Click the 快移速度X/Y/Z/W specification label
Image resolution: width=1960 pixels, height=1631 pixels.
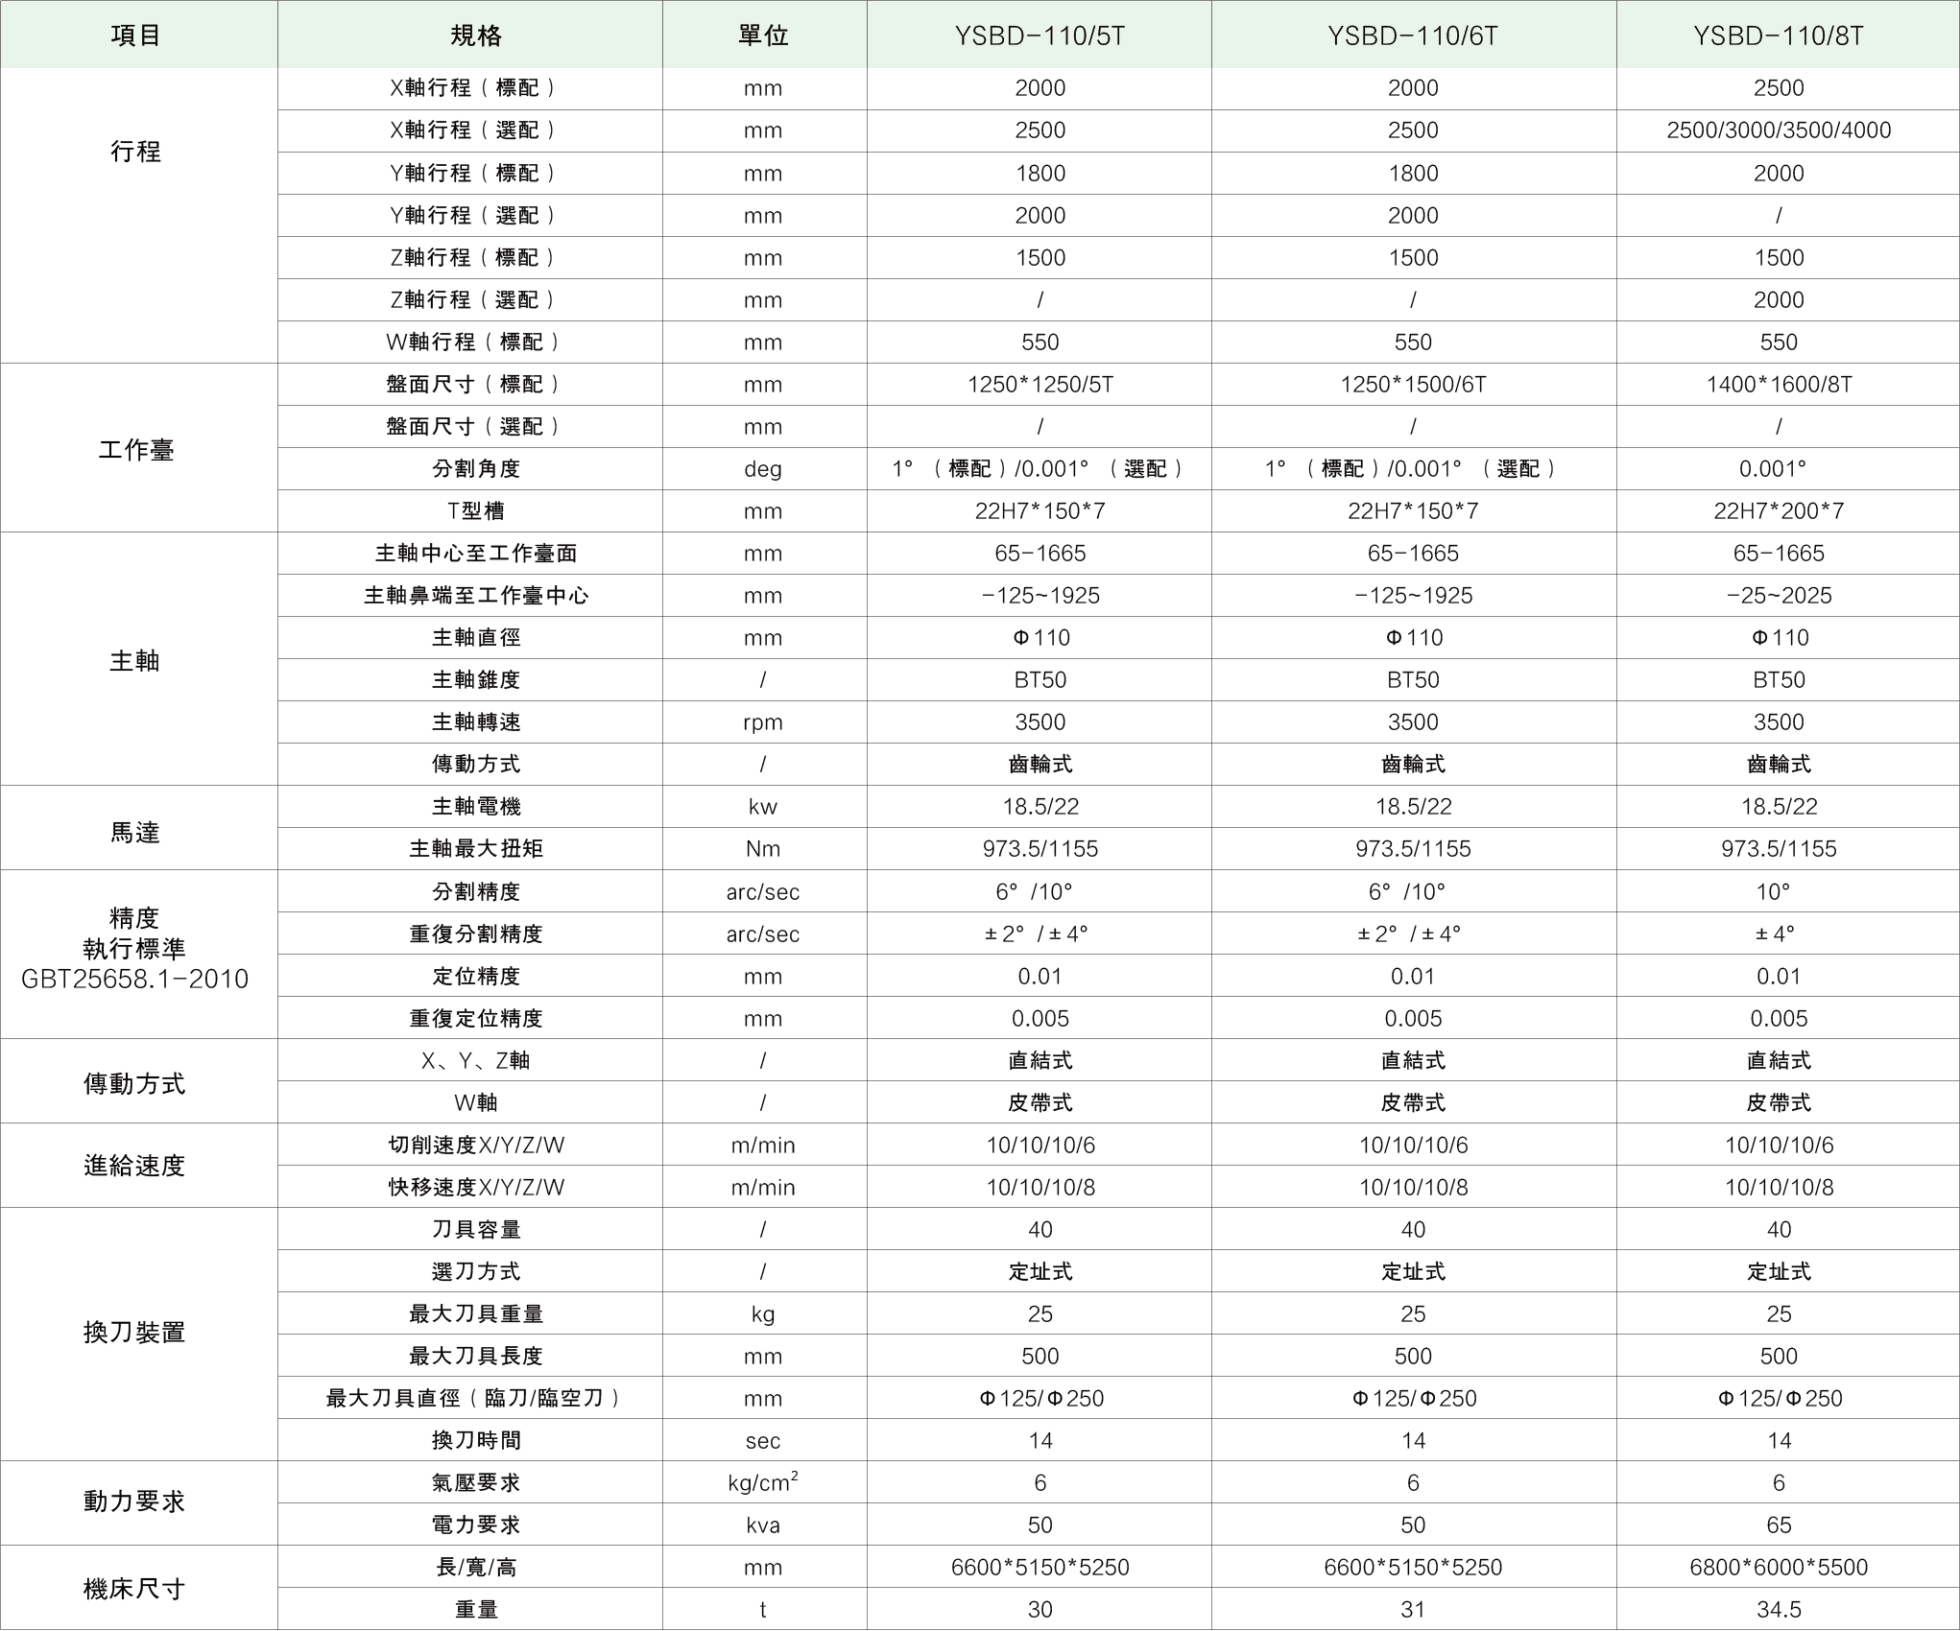(x=475, y=1187)
